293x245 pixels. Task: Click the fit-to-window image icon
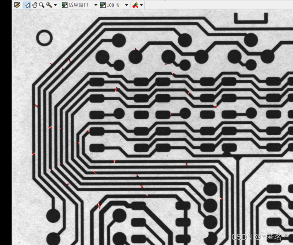65,5
